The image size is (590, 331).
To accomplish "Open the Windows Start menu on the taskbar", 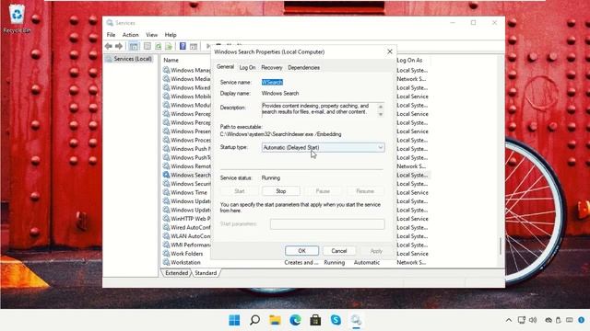I will coord(234,320).
